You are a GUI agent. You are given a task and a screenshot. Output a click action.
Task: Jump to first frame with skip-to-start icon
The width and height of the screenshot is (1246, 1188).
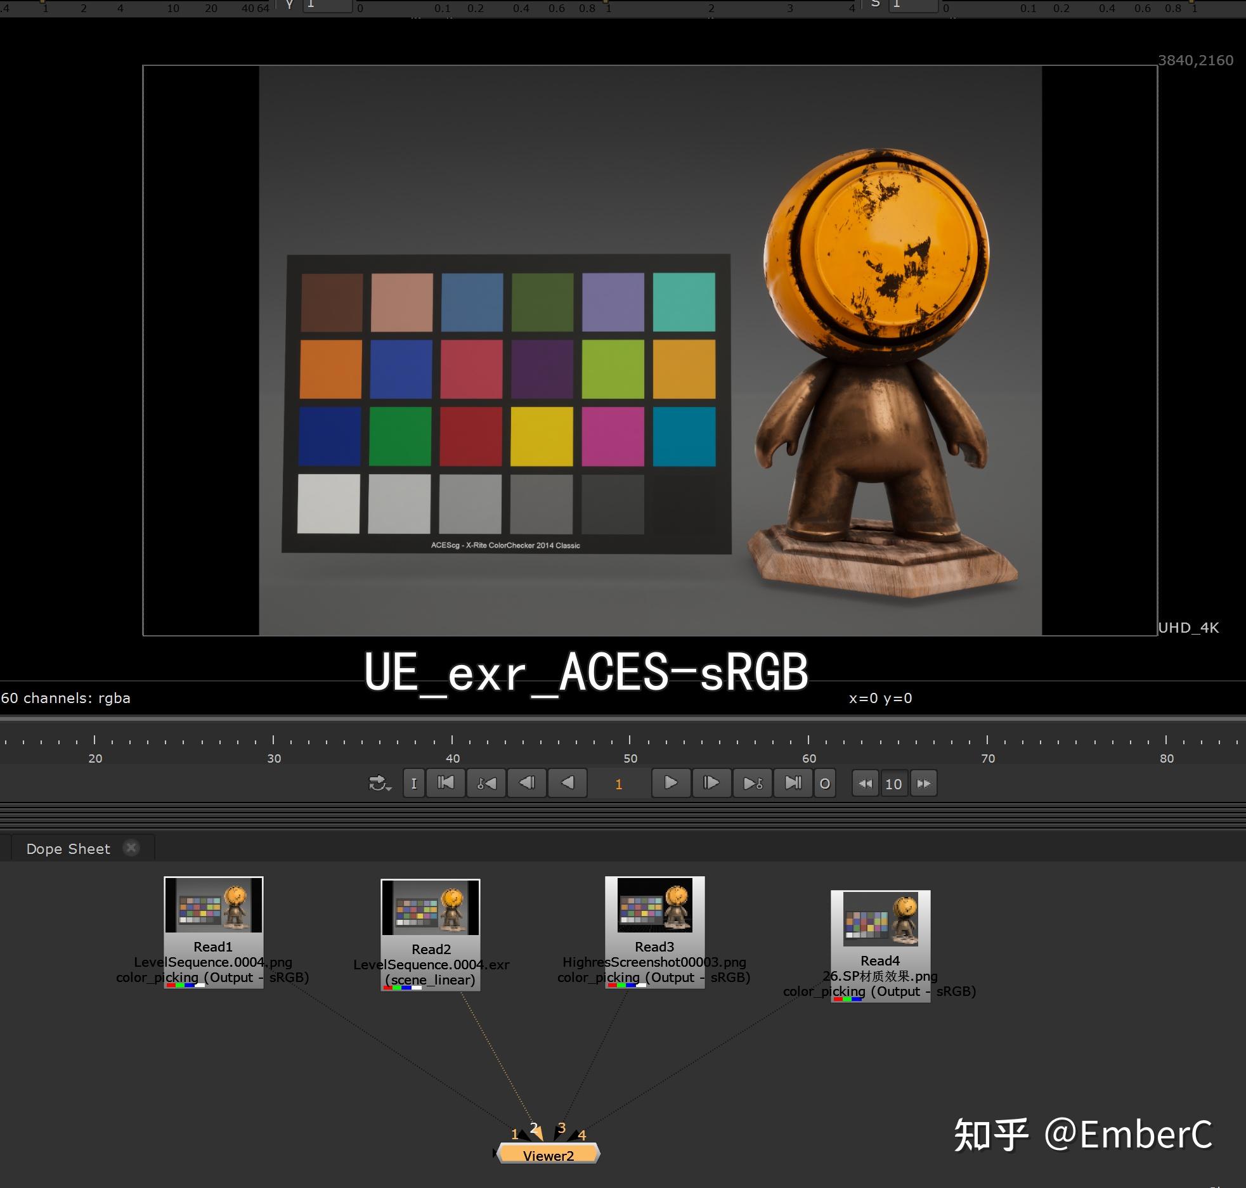click(446, 784)
